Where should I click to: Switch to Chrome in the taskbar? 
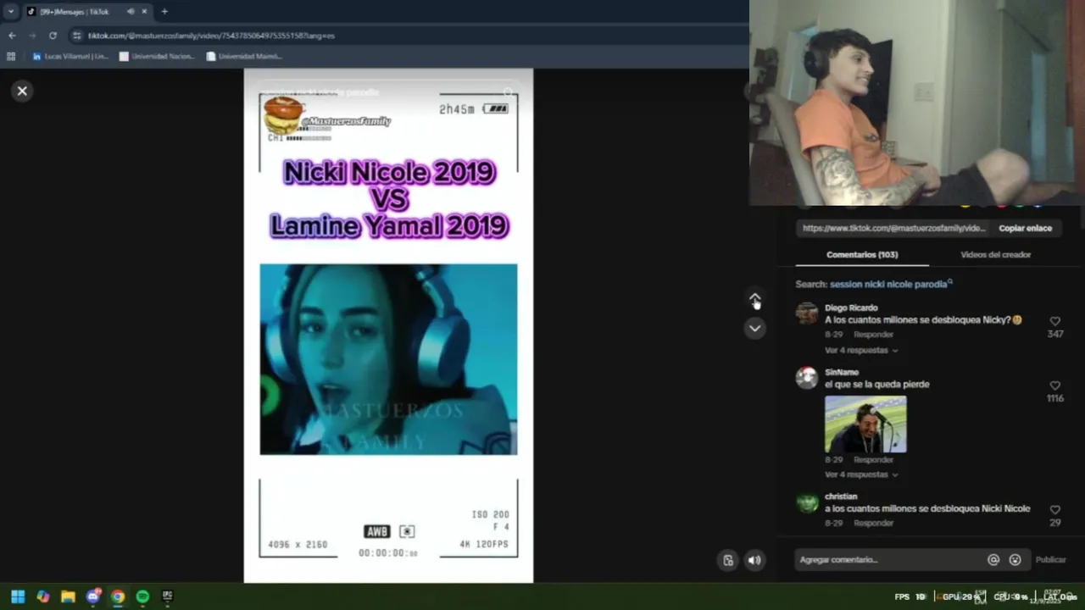click(x=118, y=596)
